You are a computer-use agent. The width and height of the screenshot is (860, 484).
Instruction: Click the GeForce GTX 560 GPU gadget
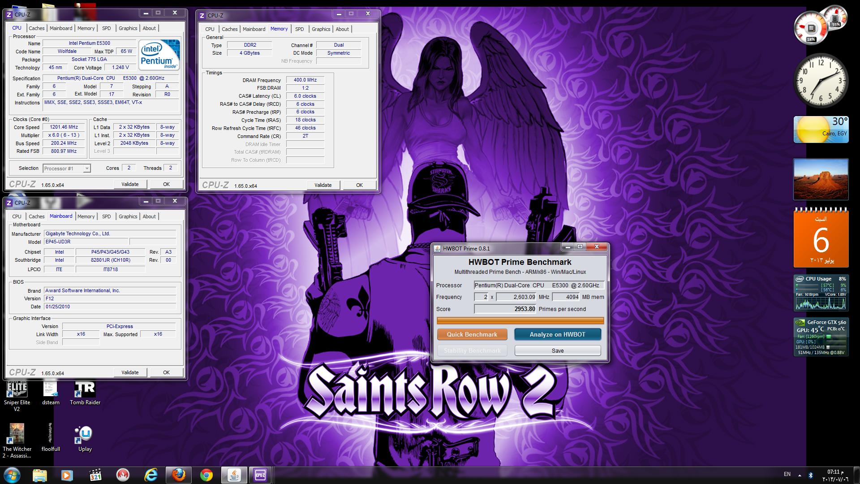tap(821, 337)
